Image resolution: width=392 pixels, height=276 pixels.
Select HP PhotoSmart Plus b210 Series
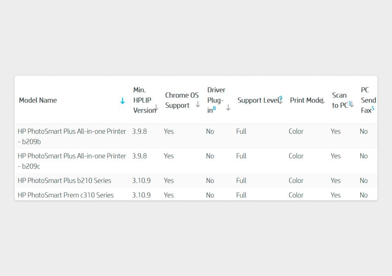tap(64, 180)
